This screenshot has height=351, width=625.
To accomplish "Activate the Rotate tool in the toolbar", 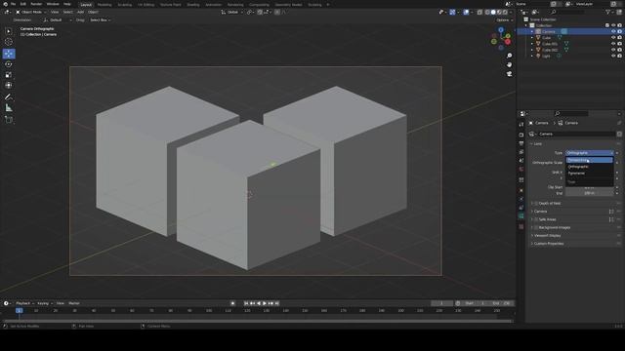I will [9, 64].
